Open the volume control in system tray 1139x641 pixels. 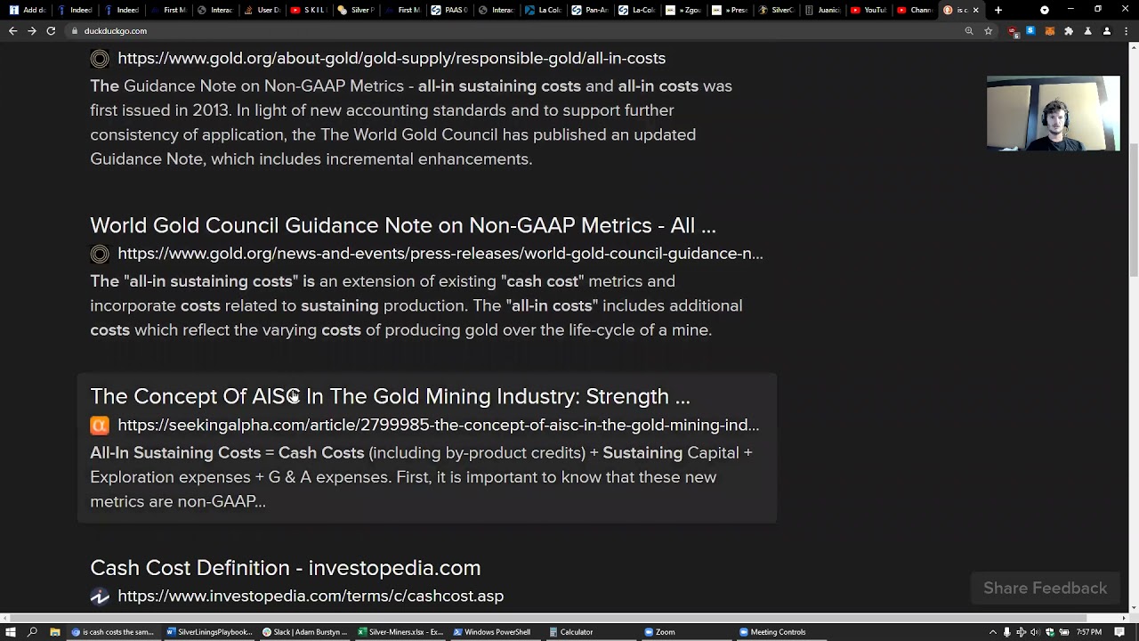point(1035,632)
